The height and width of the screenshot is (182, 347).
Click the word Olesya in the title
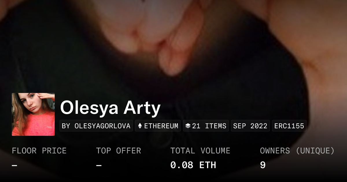[89, 108]
